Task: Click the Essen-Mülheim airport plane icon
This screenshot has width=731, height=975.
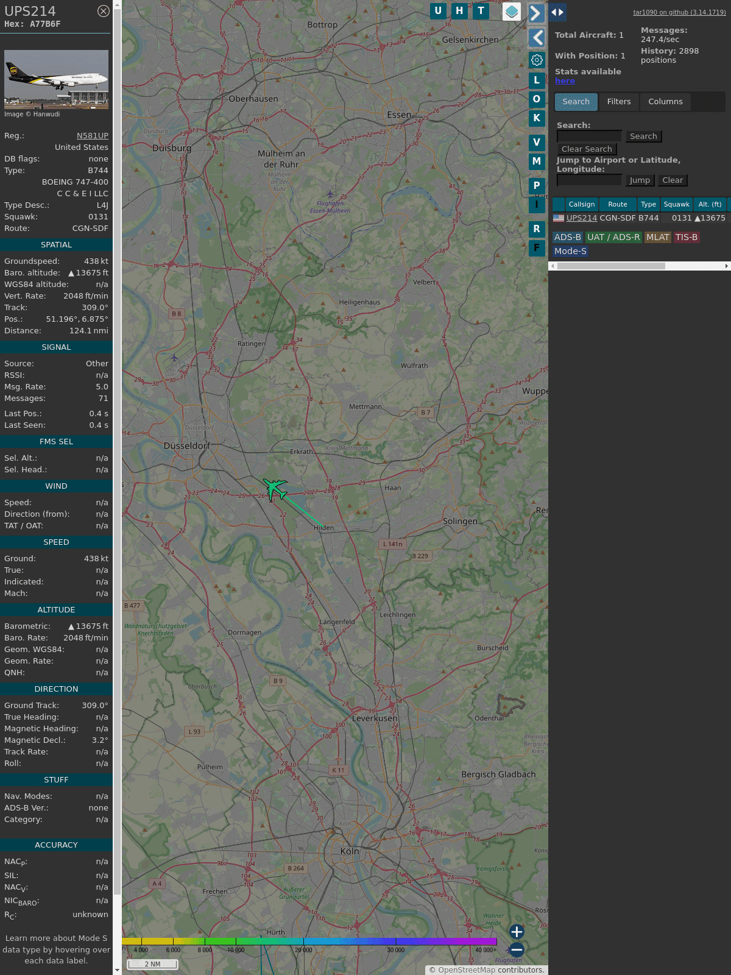Action: point(330,194)
